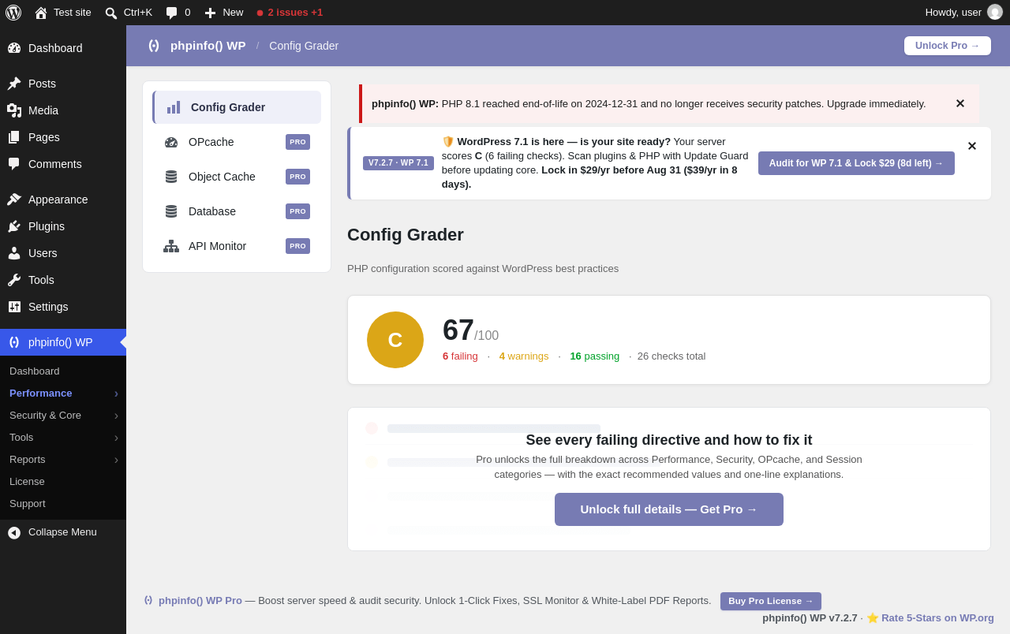
Task: Expand the Security & Core submenu
Action: click(x=116, y=416)
